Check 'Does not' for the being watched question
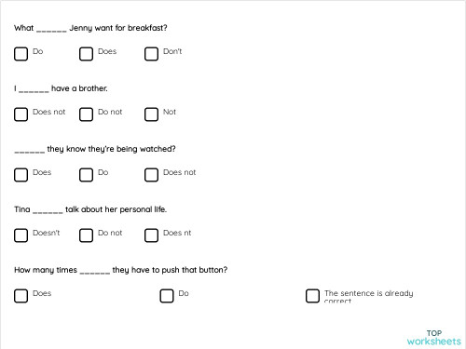Image resolution: width=466 pixels, height=349 pixels. [151, 175]
